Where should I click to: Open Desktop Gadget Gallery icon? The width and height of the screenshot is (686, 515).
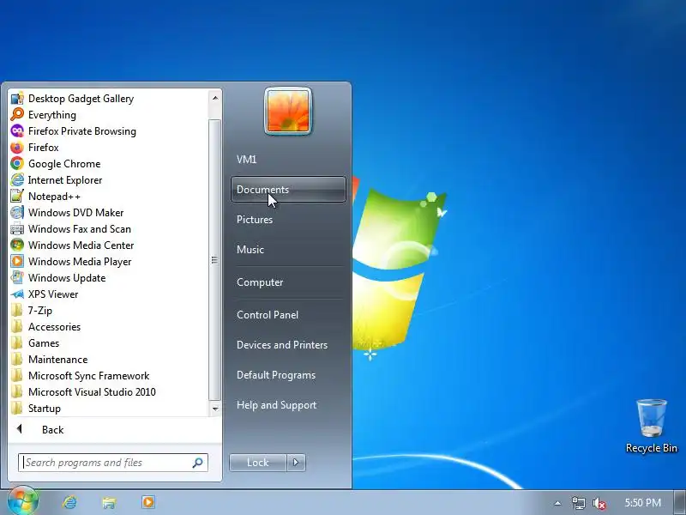pyautogui.click(x=17, y=99)
